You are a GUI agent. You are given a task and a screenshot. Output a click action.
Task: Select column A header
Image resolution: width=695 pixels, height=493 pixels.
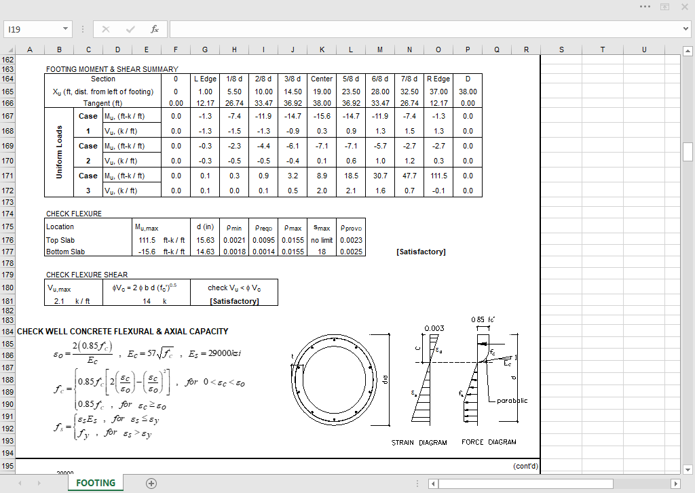30,50
